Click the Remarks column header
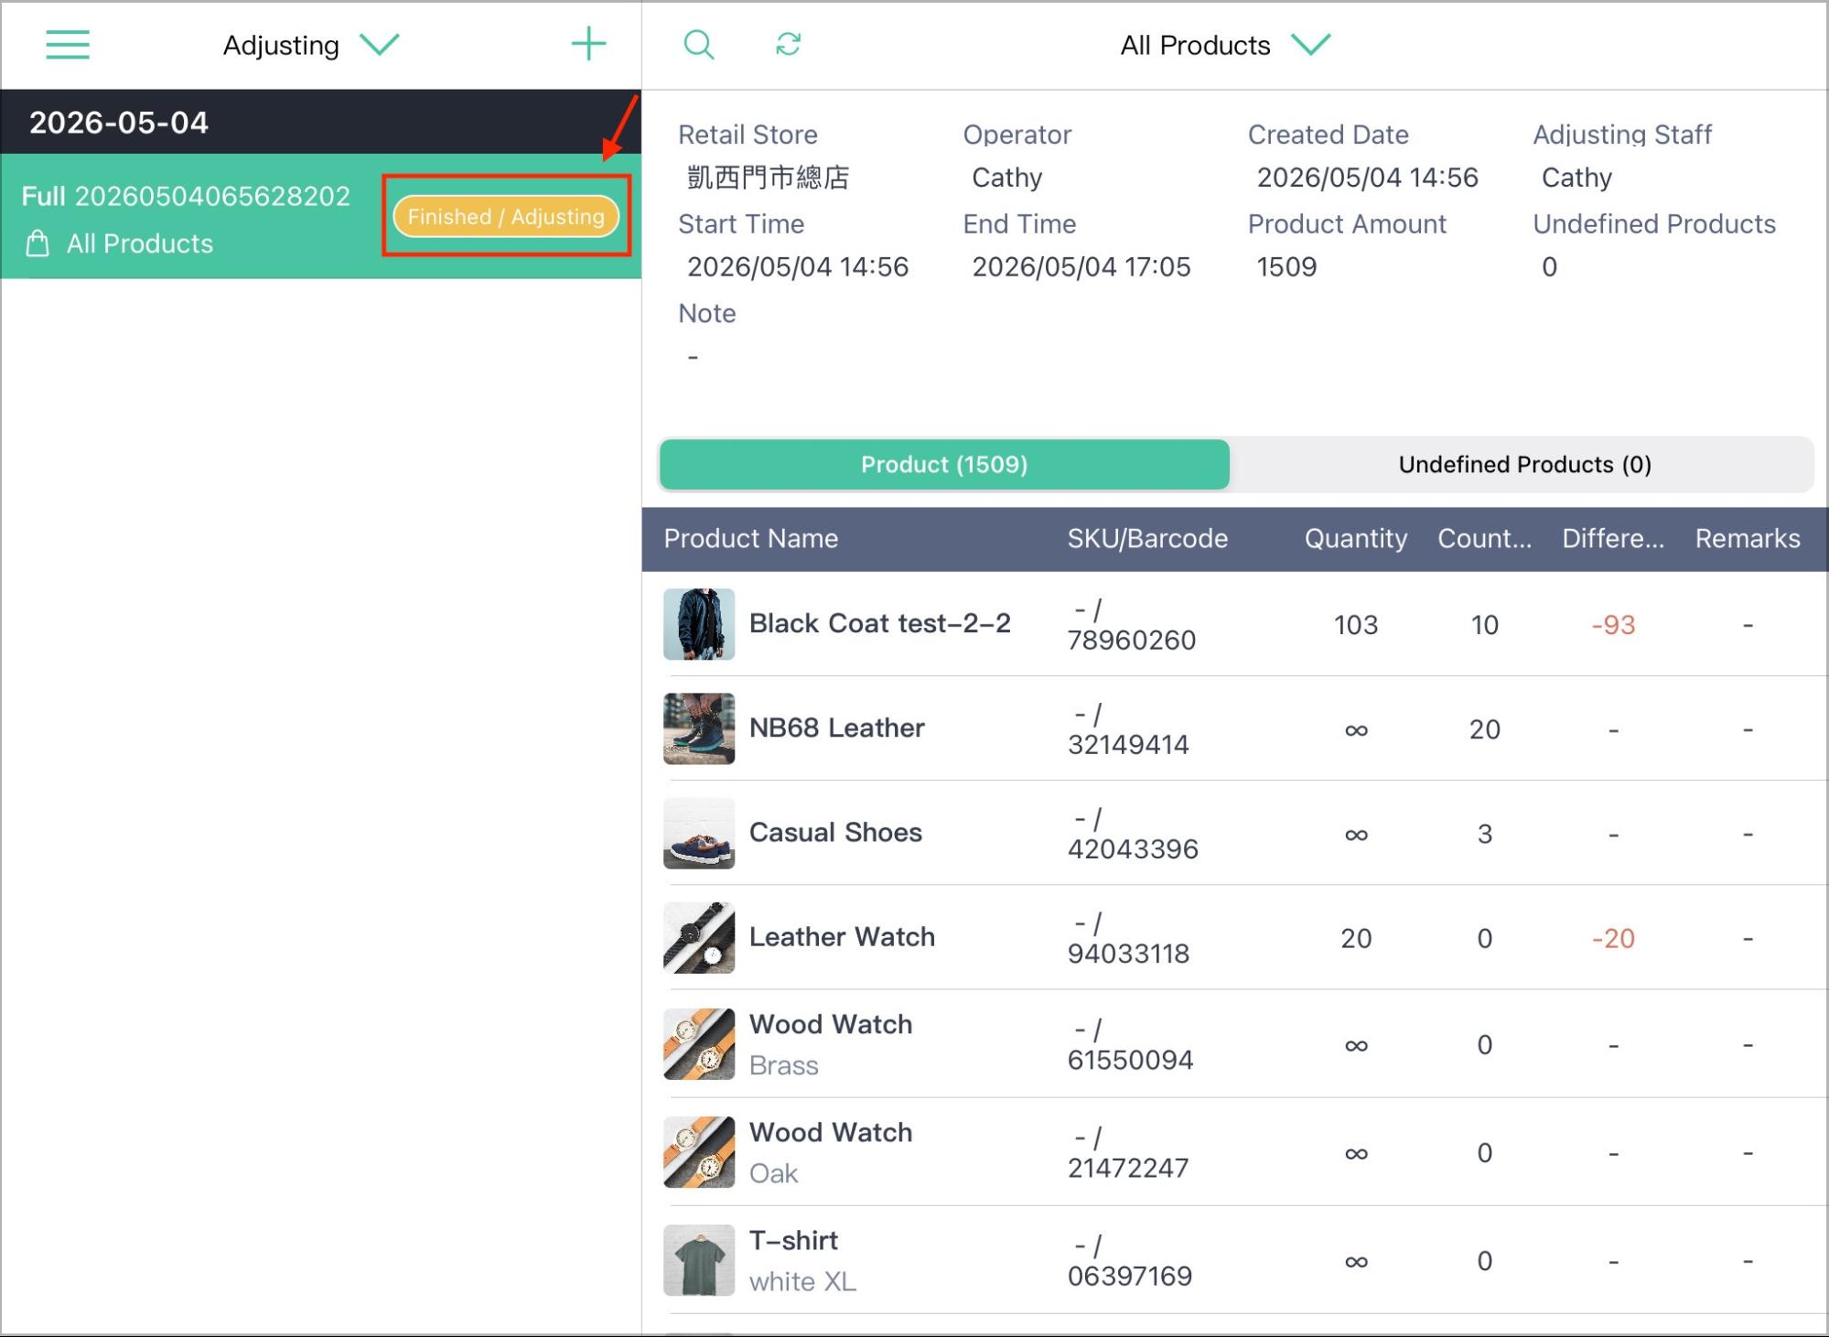The image size is (1829, 1337). pyautogui.click(x=1748, y=538)
